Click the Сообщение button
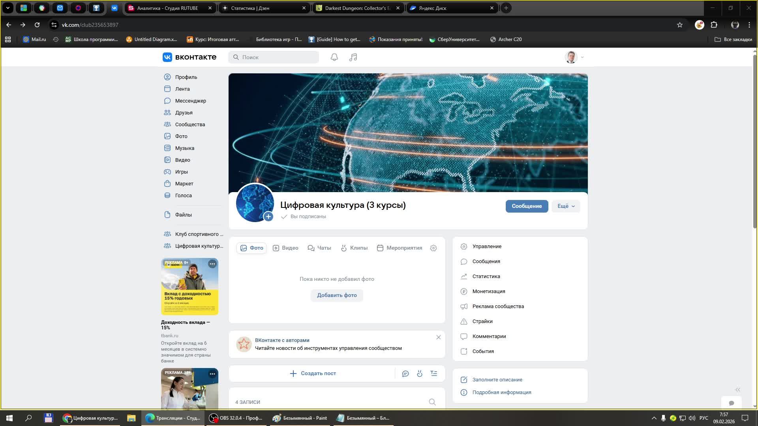Screen dimensions: 758x426 click(x=527, y=206)
